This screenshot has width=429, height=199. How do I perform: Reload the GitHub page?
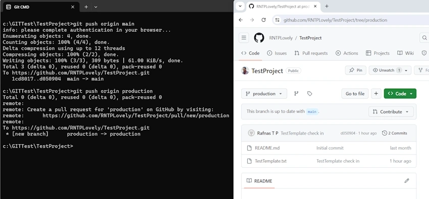pos(263,20)
